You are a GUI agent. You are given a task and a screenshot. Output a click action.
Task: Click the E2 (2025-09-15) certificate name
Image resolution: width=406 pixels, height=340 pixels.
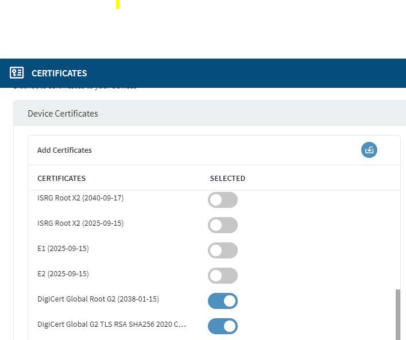pyautogui.click(x=63, y=274)
